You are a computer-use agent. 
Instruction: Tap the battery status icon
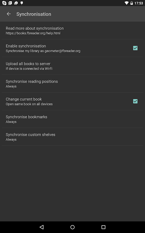click(x=132, y=3)
